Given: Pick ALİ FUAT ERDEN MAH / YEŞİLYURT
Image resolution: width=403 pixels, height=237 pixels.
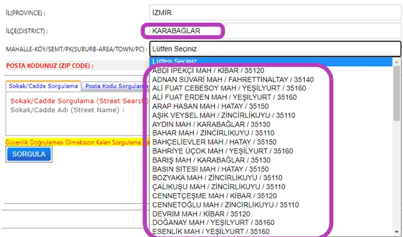Looking at the screenshot, I should pos(224,97).
